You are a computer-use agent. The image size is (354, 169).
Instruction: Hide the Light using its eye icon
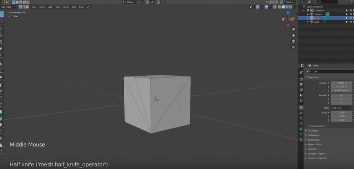[350, 22]
